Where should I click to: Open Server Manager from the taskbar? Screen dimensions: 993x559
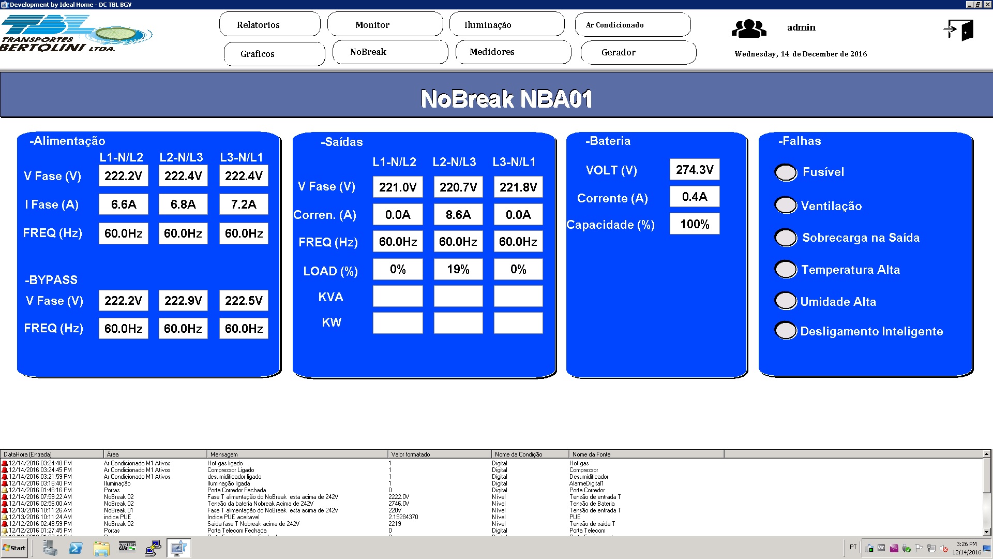tap(50, 548)
